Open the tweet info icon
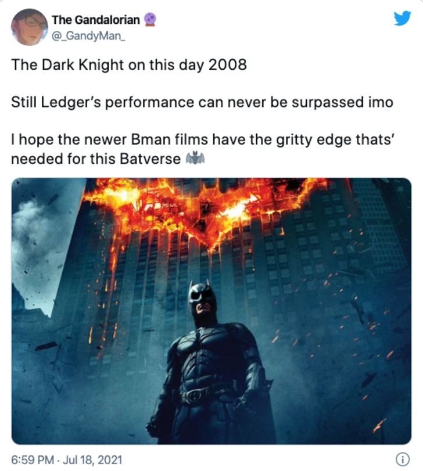Viewport: 423px width, 471px height. point(402,459)
